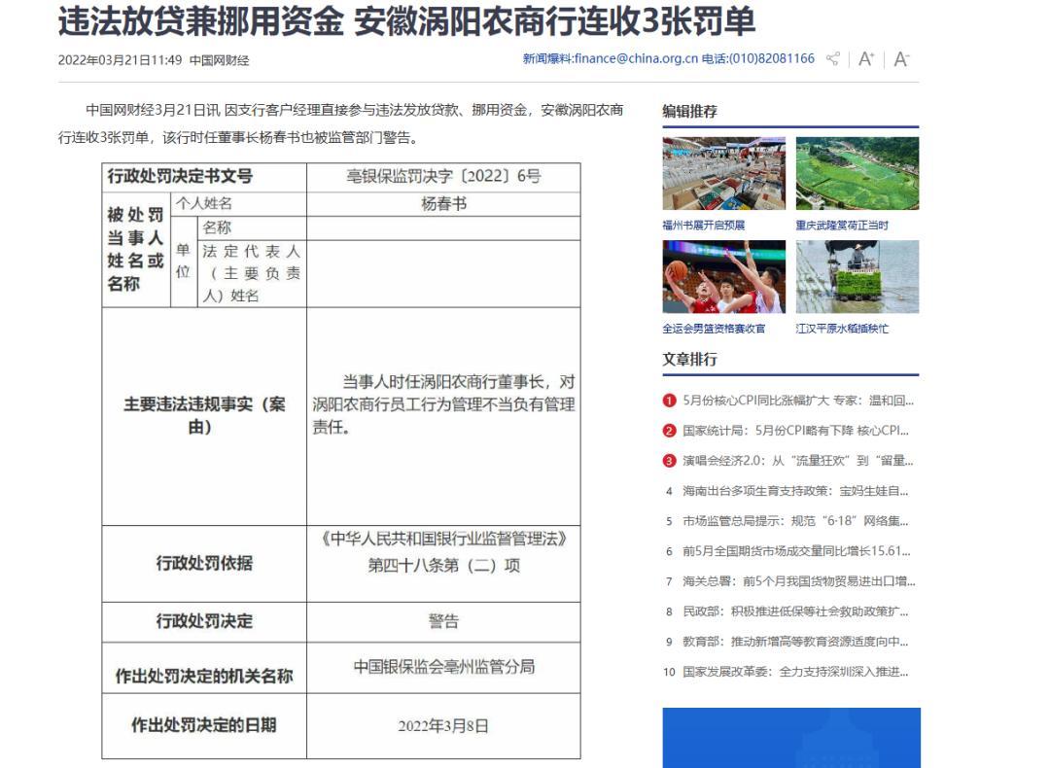This screenshot has height=768, width=1050.
Task: Open the rice transplanting photo thumbnail
Action: (857, 276)
